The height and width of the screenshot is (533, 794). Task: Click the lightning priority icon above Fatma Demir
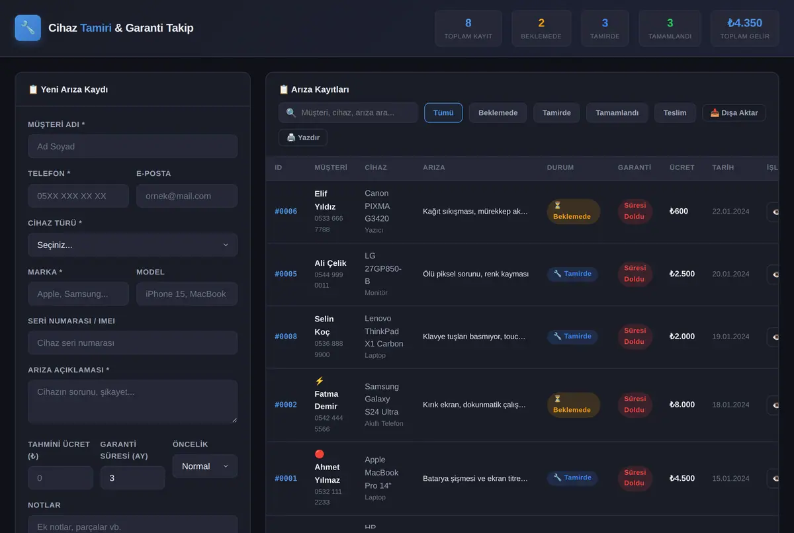point(320,381)
